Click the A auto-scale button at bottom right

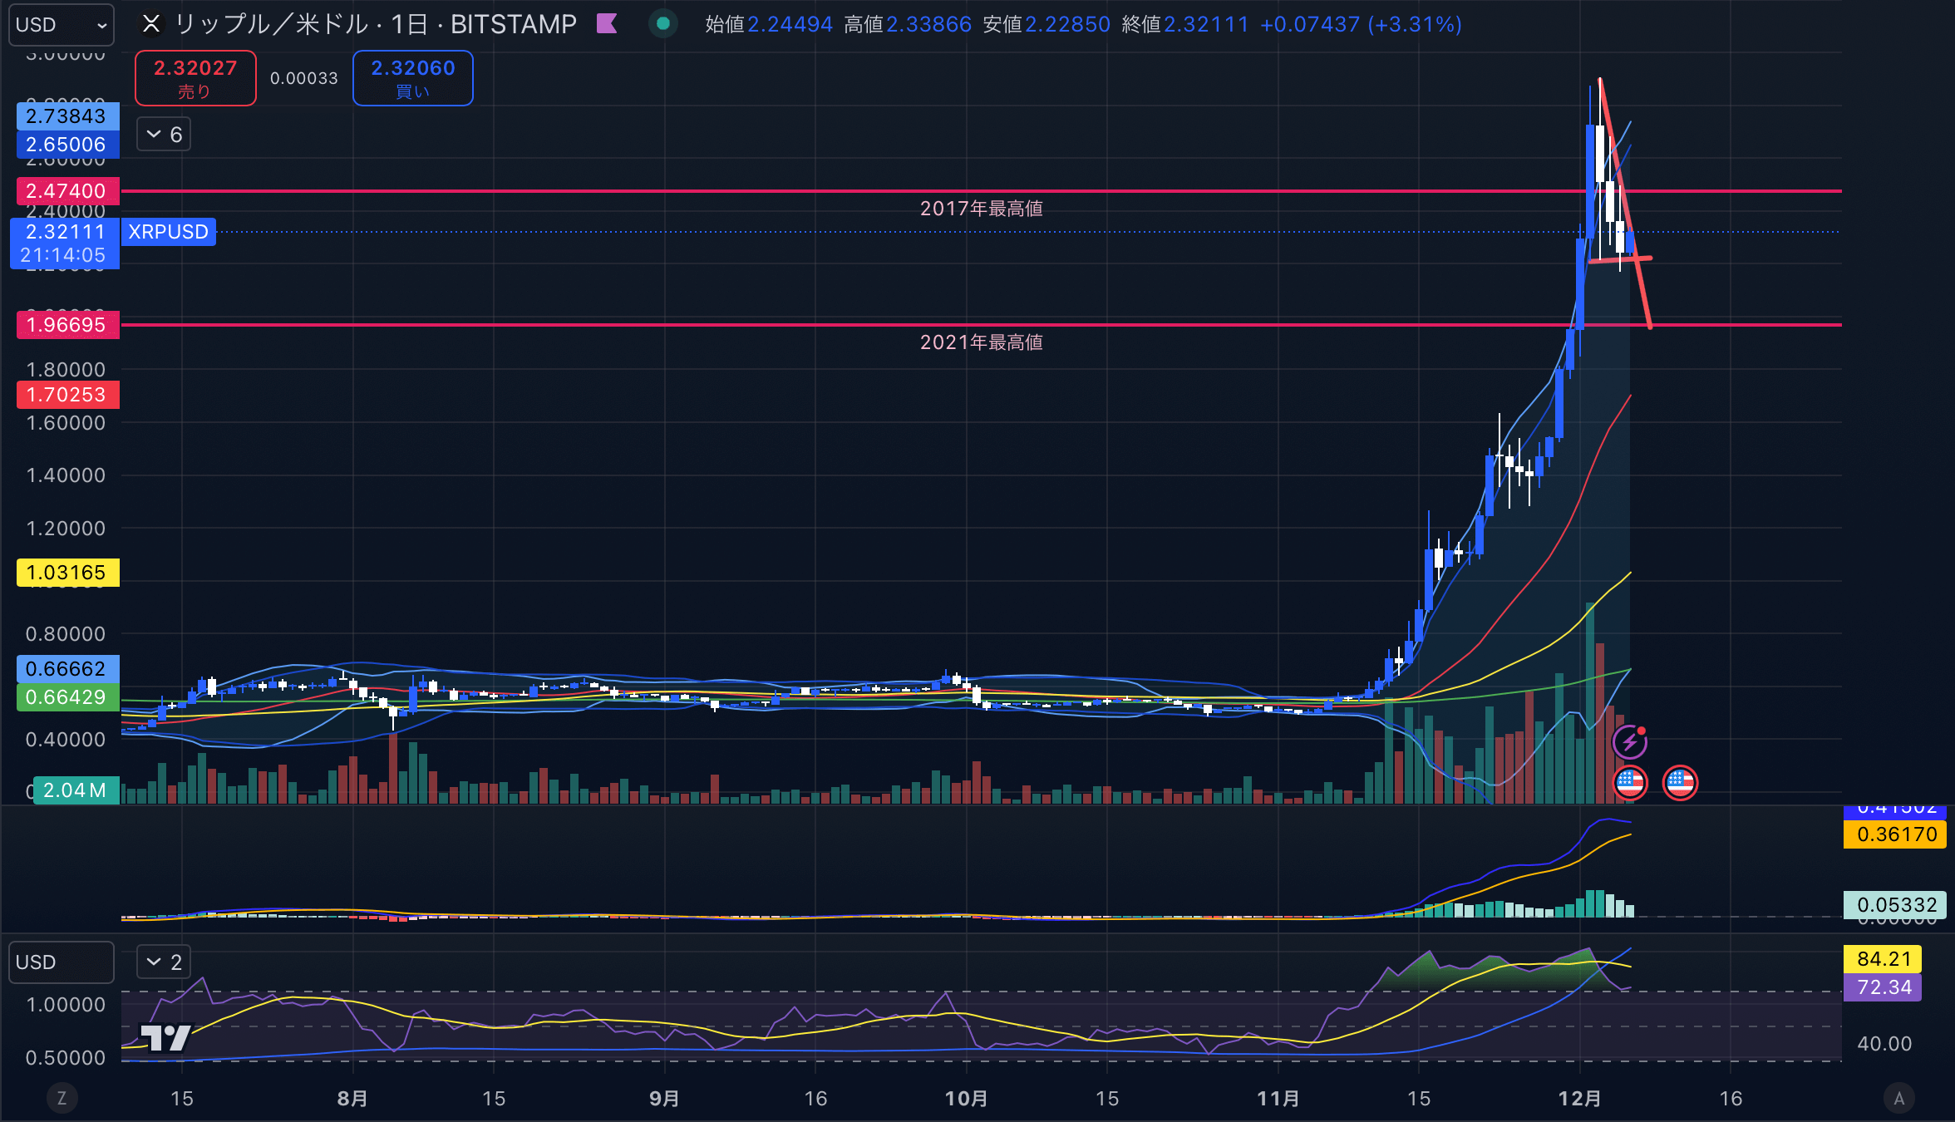pyautogui.click(x=1898, y=1099)
